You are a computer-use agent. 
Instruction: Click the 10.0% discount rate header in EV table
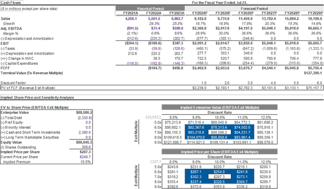click(219, 117)
